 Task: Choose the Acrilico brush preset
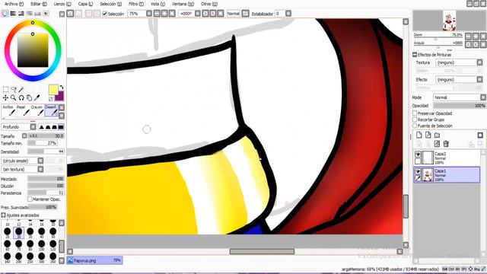click(x=8, y=110)
